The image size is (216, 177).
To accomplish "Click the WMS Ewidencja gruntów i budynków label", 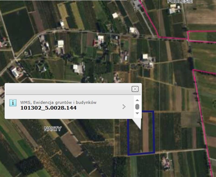I will [x=58, y=102].
